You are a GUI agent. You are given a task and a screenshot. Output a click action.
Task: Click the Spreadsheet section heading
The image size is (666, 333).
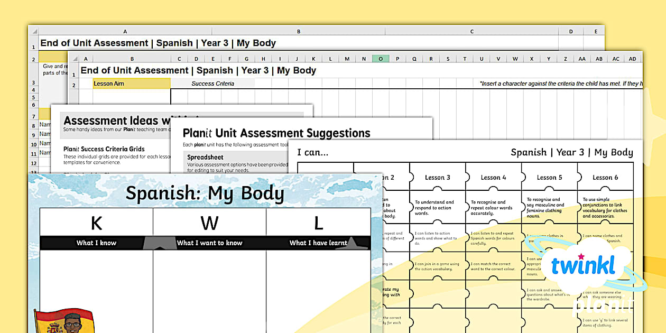click(205, 157)
